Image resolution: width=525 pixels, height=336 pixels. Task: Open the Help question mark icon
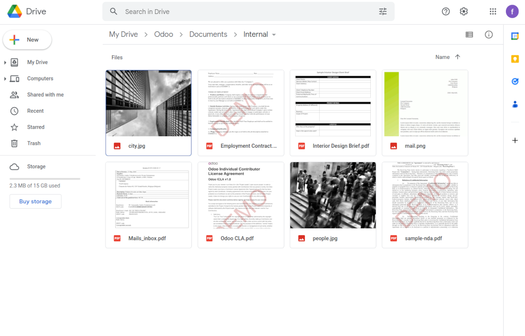click(x=446, y=12)
